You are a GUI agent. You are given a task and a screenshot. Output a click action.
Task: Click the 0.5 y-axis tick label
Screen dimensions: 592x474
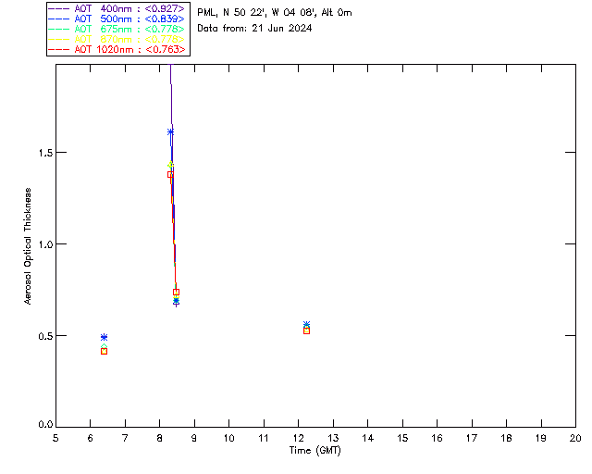(45, 336)
